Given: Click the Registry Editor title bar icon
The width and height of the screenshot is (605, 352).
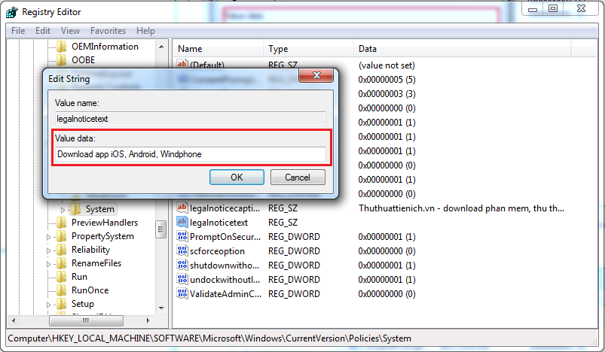Looking at the screenshot, I should pos(11,12).
